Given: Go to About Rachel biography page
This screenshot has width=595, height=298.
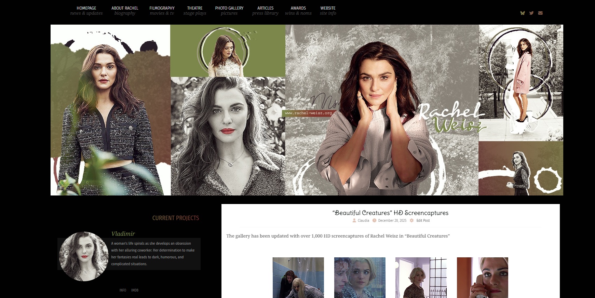Looking at the screenshot, I should (125, 11).
